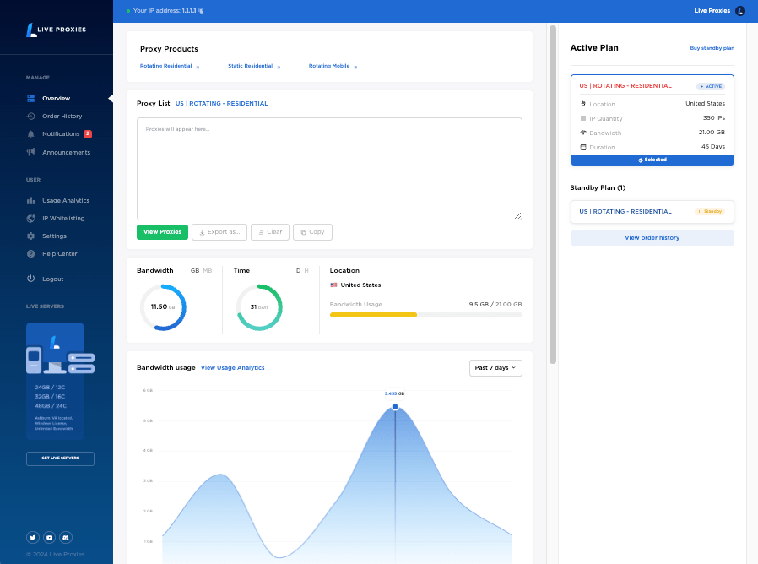The image size is (758, 564).
Task: Click the notifications badge showing 2
Action: [x=88, y=134]
